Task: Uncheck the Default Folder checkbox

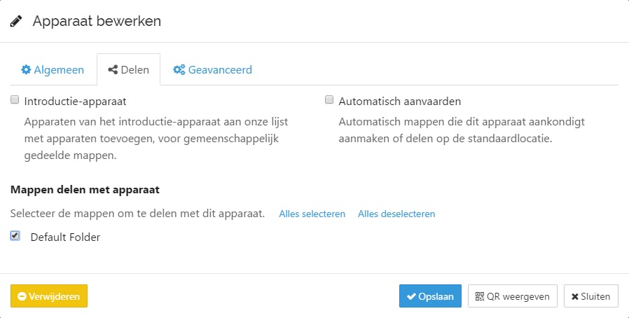Action: [x=15, y=236]
